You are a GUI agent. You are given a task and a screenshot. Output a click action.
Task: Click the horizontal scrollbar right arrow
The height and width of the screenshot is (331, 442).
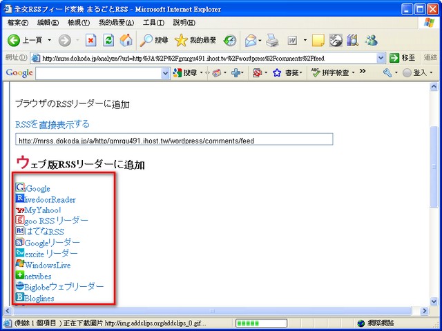point(425,311)
